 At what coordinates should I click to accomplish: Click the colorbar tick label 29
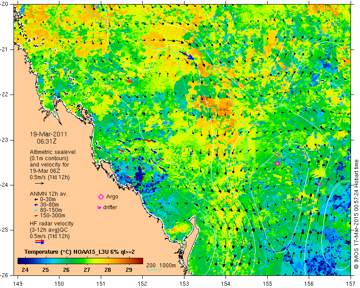(x=129, y=270)
